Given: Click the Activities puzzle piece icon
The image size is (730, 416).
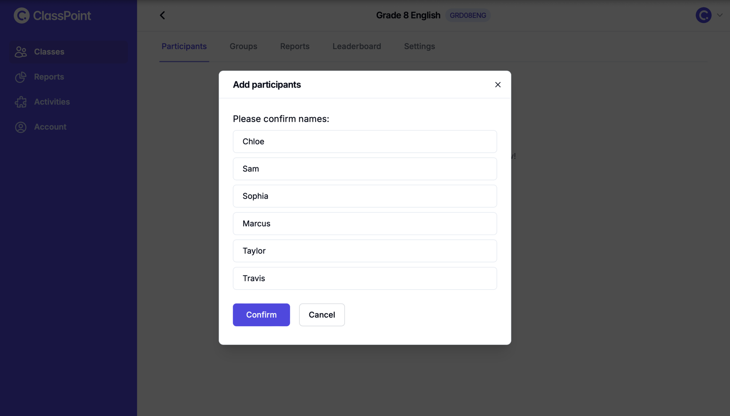Looking at the screenshot, I should [x=21, y=102].
